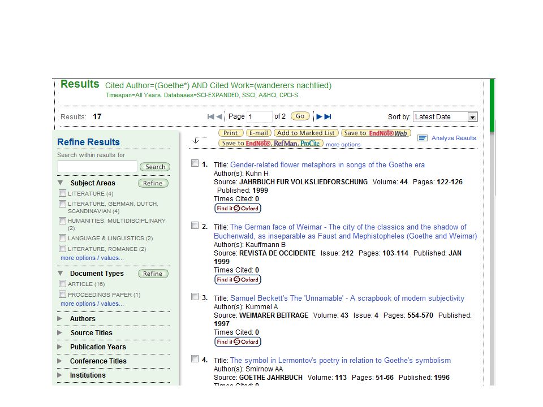The height and width of the screenshot is (407, 543).
Task: Click Find it @ Oxford for Kauffmann B record
Action: (238, 280)
